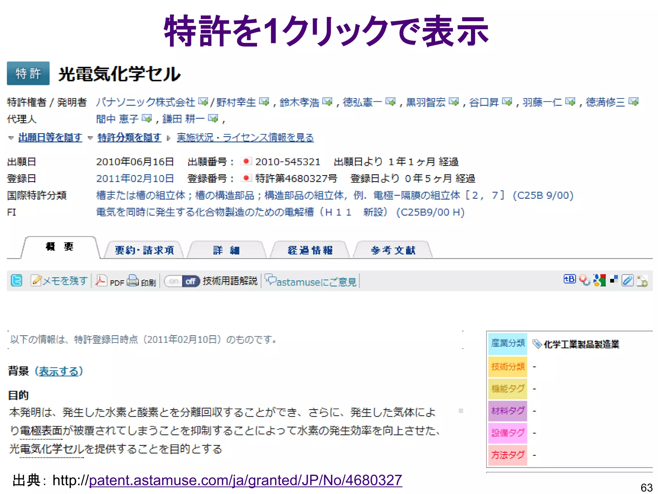Click the underlined term 電極表面
Viewport: 658px width, 494px height.
(41, 431)
